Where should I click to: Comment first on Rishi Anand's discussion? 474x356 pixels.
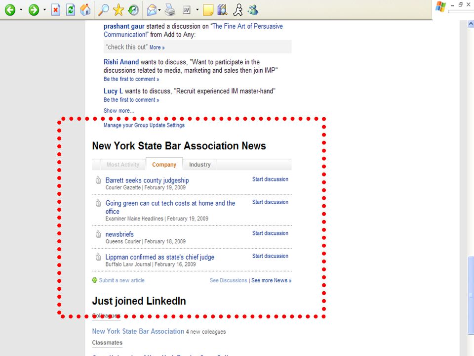tap(131, 79)
